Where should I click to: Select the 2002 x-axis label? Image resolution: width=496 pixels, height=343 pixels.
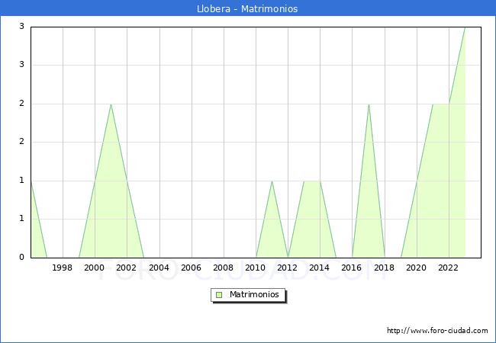pos(127,268)
